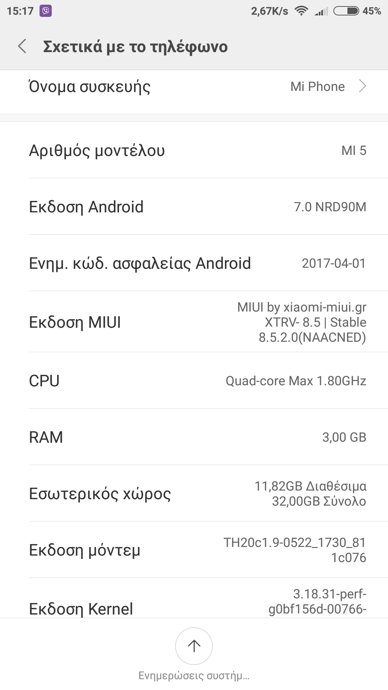Tap the Εκδοση Android entry
Image resolution: width=388 pixels, height=690 pixels.
[x=194, y=207]
